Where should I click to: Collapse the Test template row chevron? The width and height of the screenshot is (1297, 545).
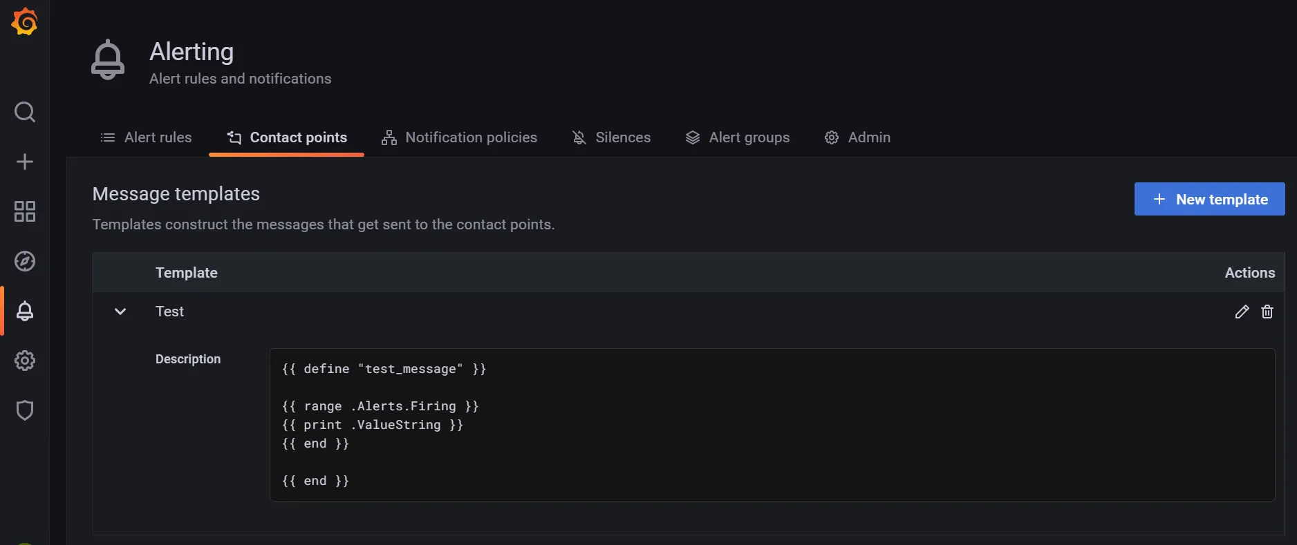(120, 312)
